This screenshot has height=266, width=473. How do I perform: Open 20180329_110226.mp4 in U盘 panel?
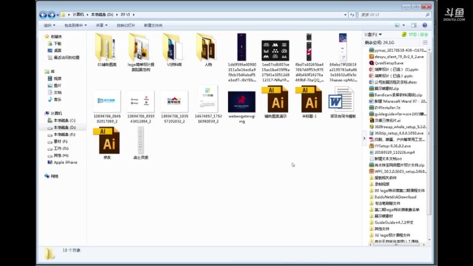(x=395, y=152)
